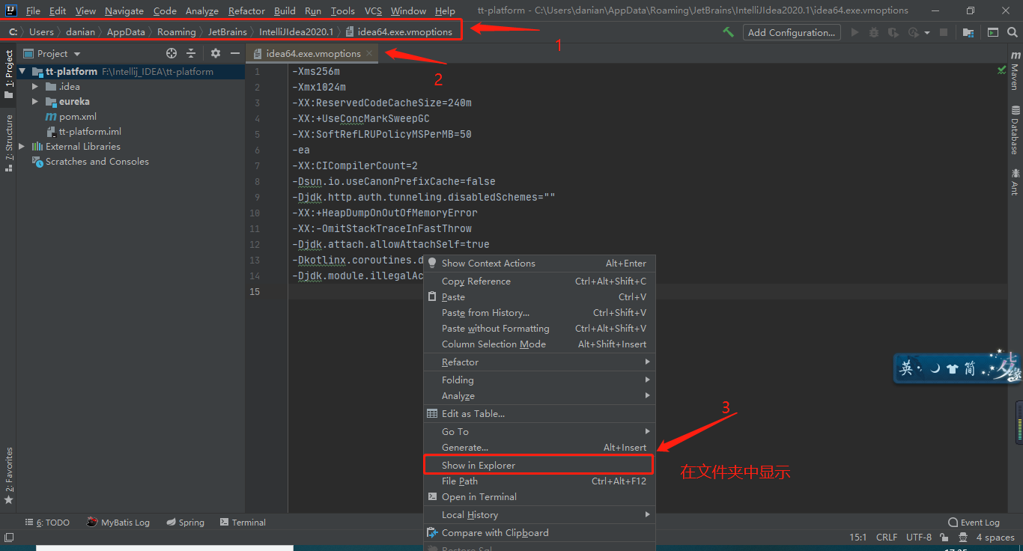This screenshot has width=1023, height=551.
Task: Open the Terminal tool window
Action: click(243, 523)
